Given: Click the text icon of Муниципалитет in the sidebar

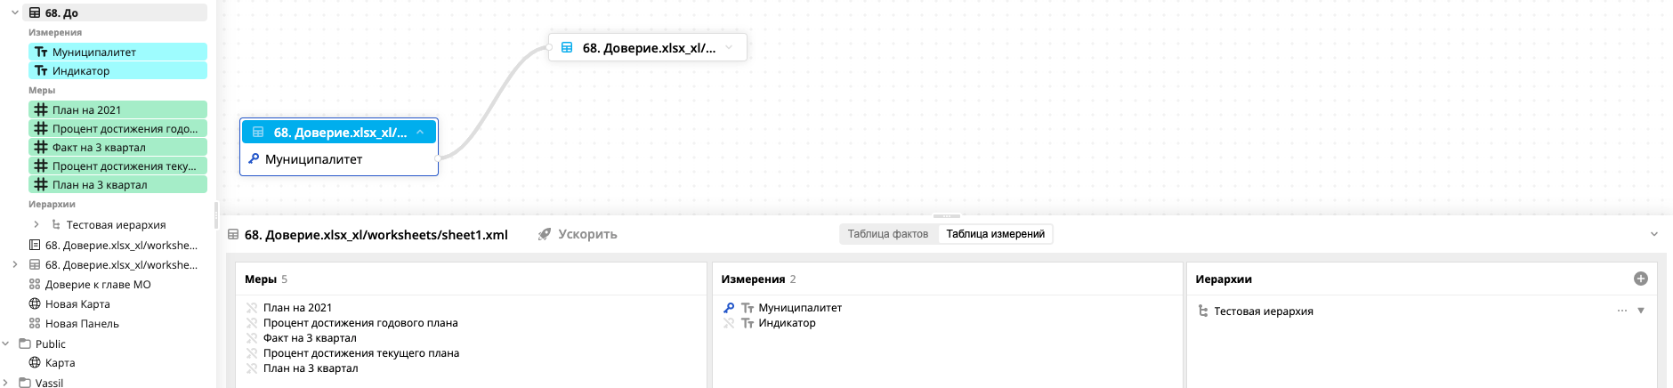Looking at the screenshot, I should coord(41,52).
